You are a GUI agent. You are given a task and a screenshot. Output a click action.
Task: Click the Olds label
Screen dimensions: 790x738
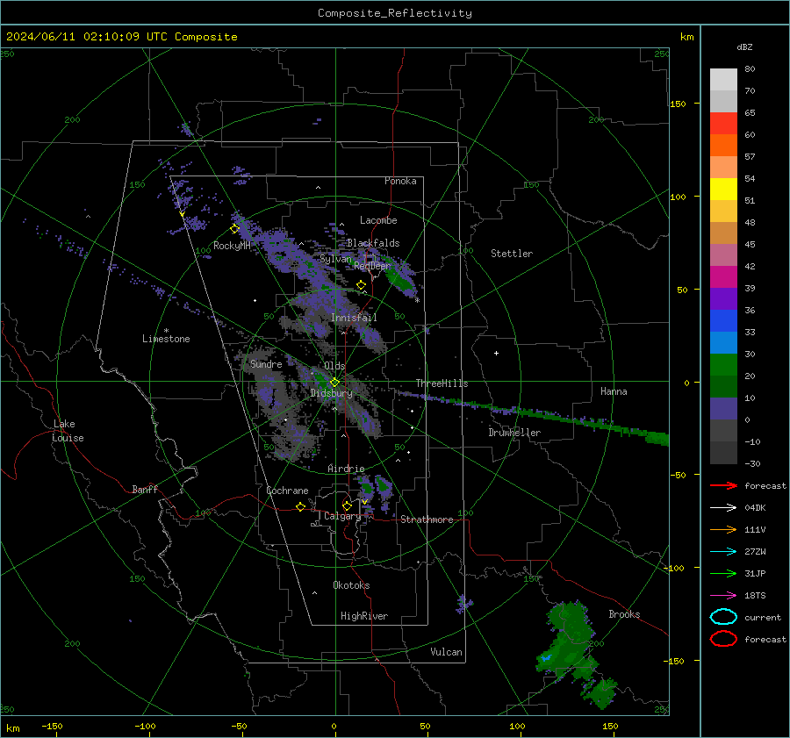coord(334,366)
